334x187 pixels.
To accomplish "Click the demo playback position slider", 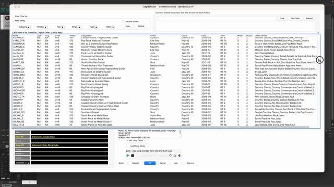I will point(154,156).
